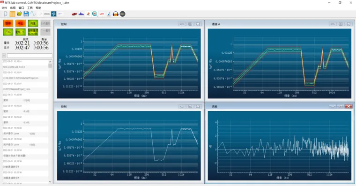Select log entry showing -12 [dB]
The image size is (356, 186).
(x=25, y=100)
